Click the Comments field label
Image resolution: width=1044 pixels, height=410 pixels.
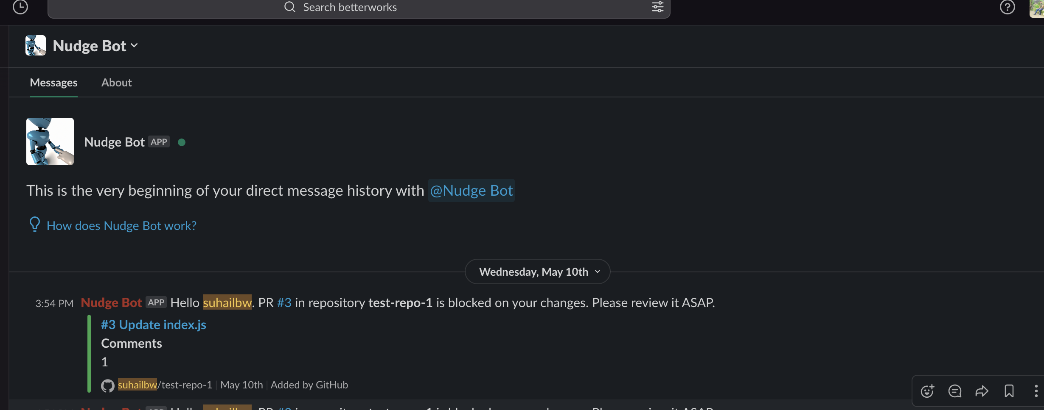coord(132,343)
